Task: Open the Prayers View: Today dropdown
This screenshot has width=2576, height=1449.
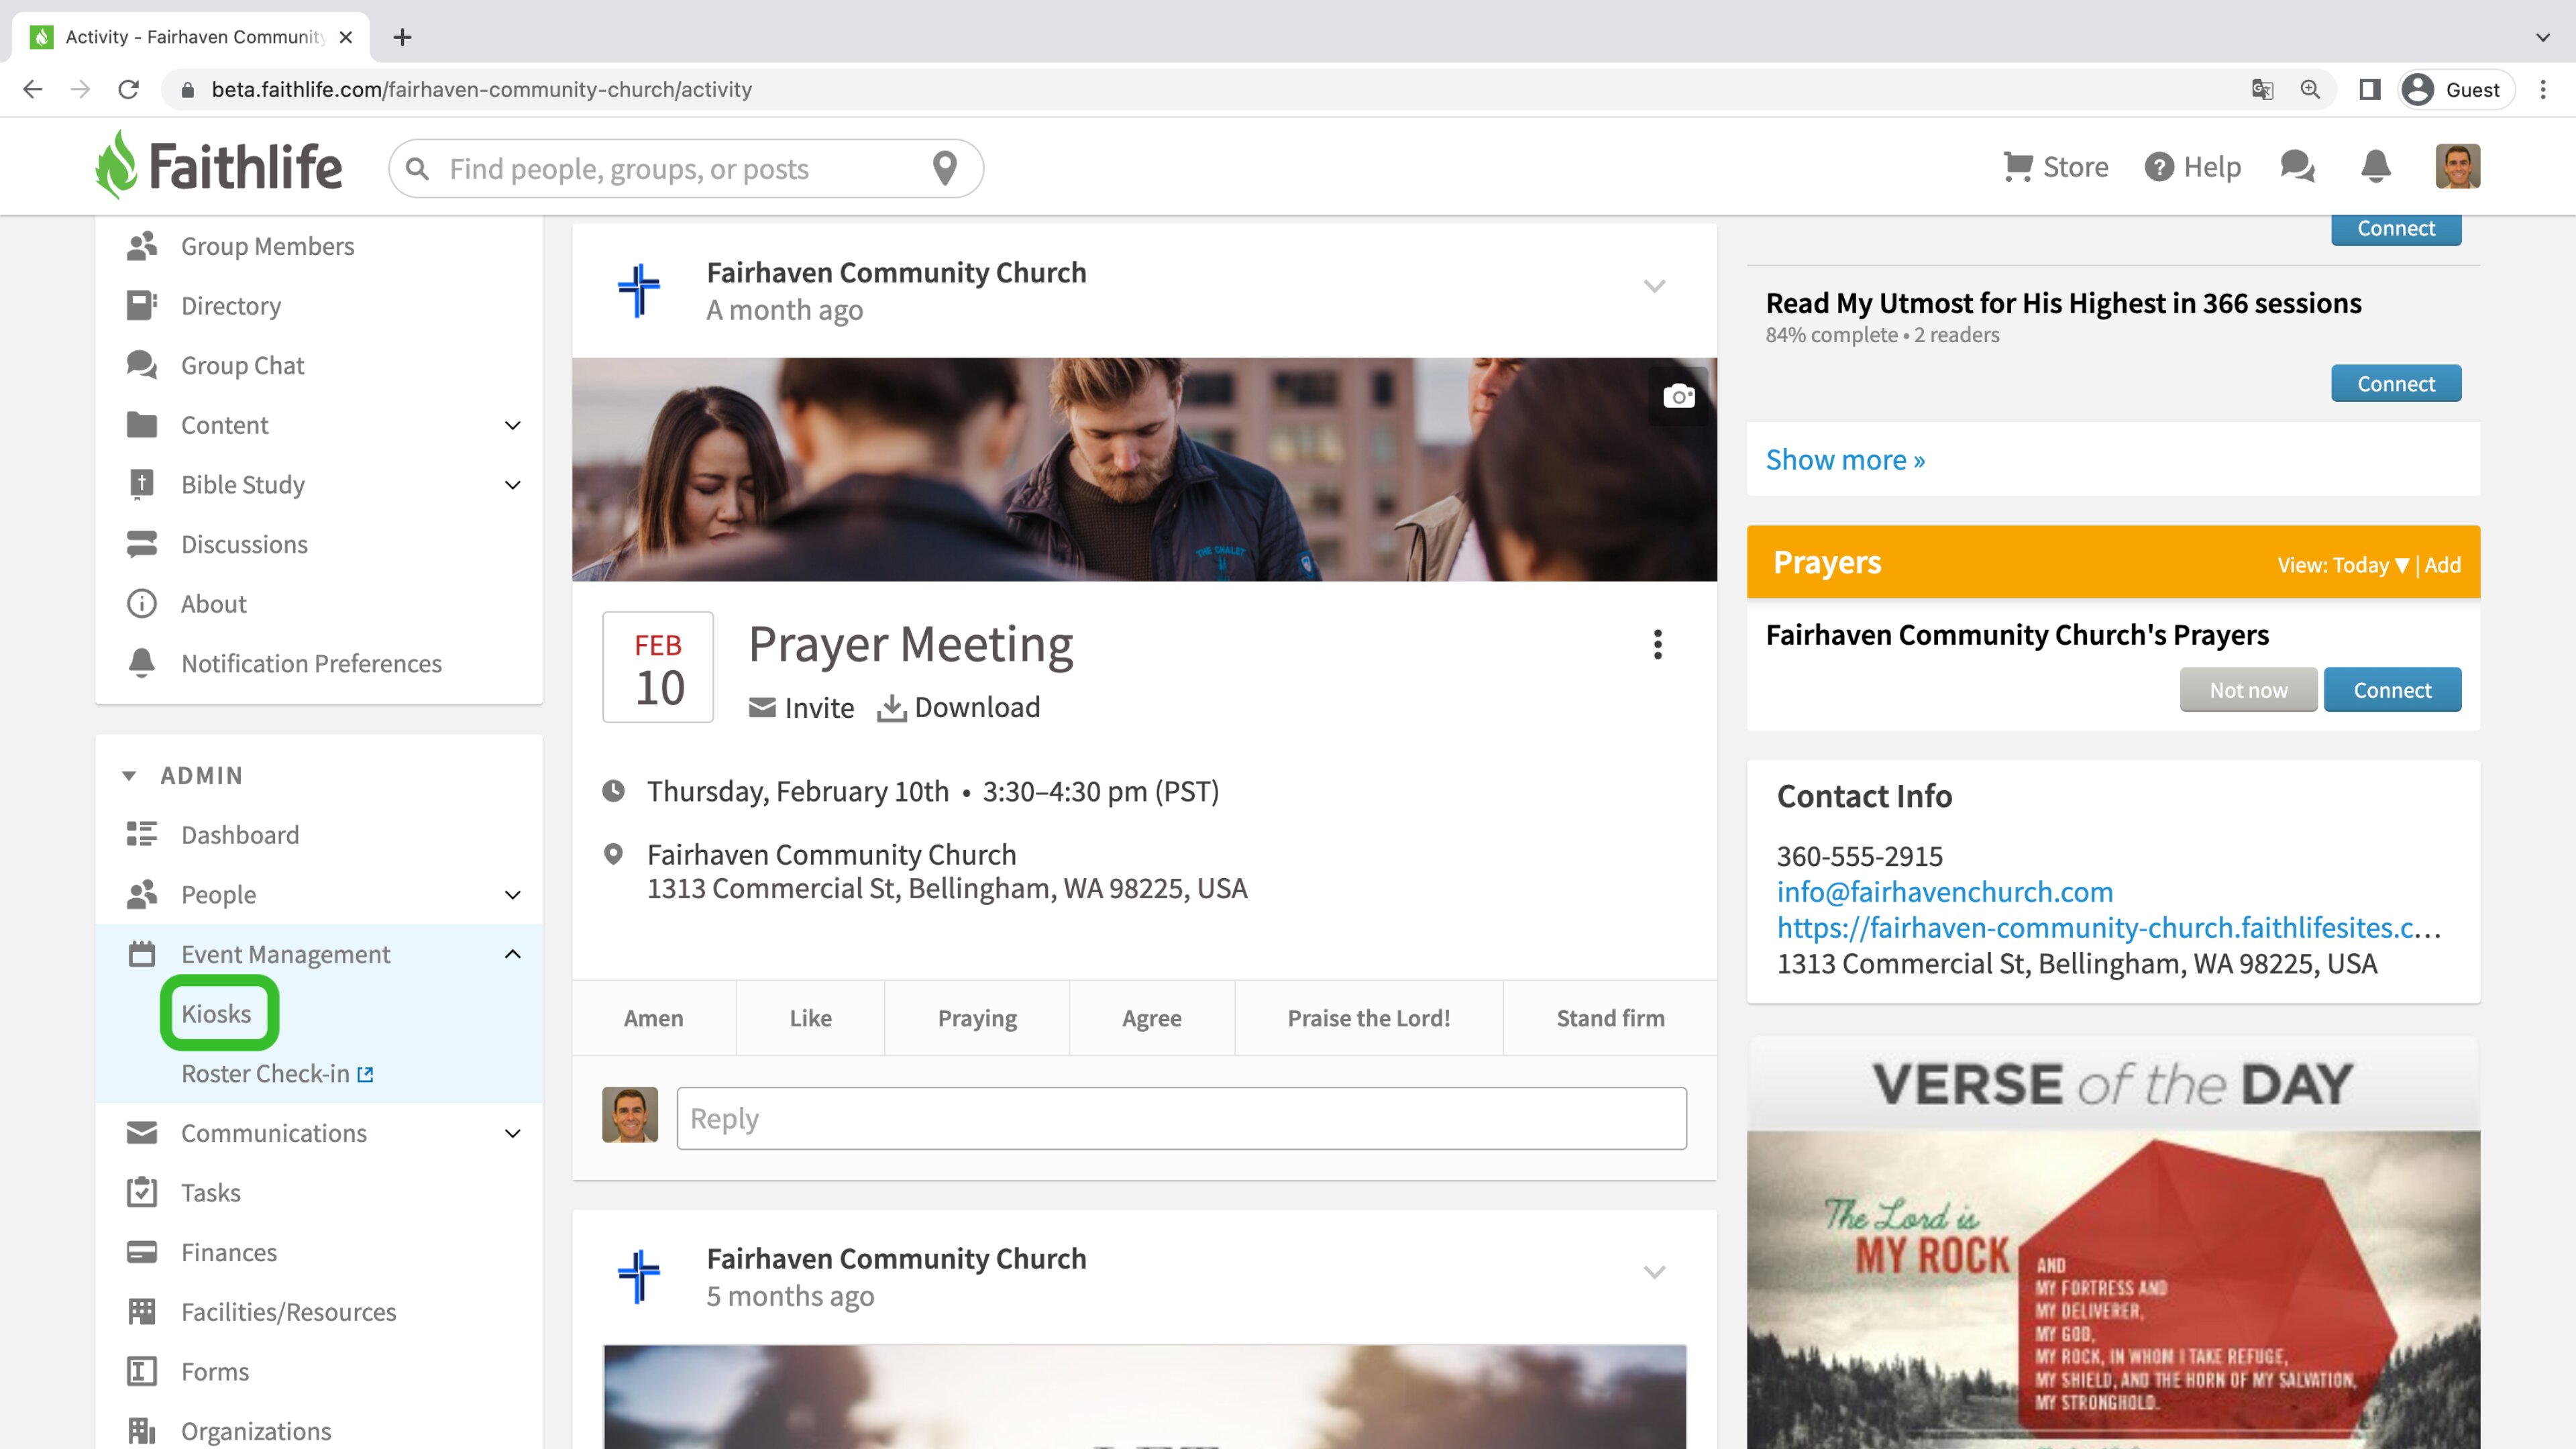Action: pyautogui.click(x=2343, y=565)
